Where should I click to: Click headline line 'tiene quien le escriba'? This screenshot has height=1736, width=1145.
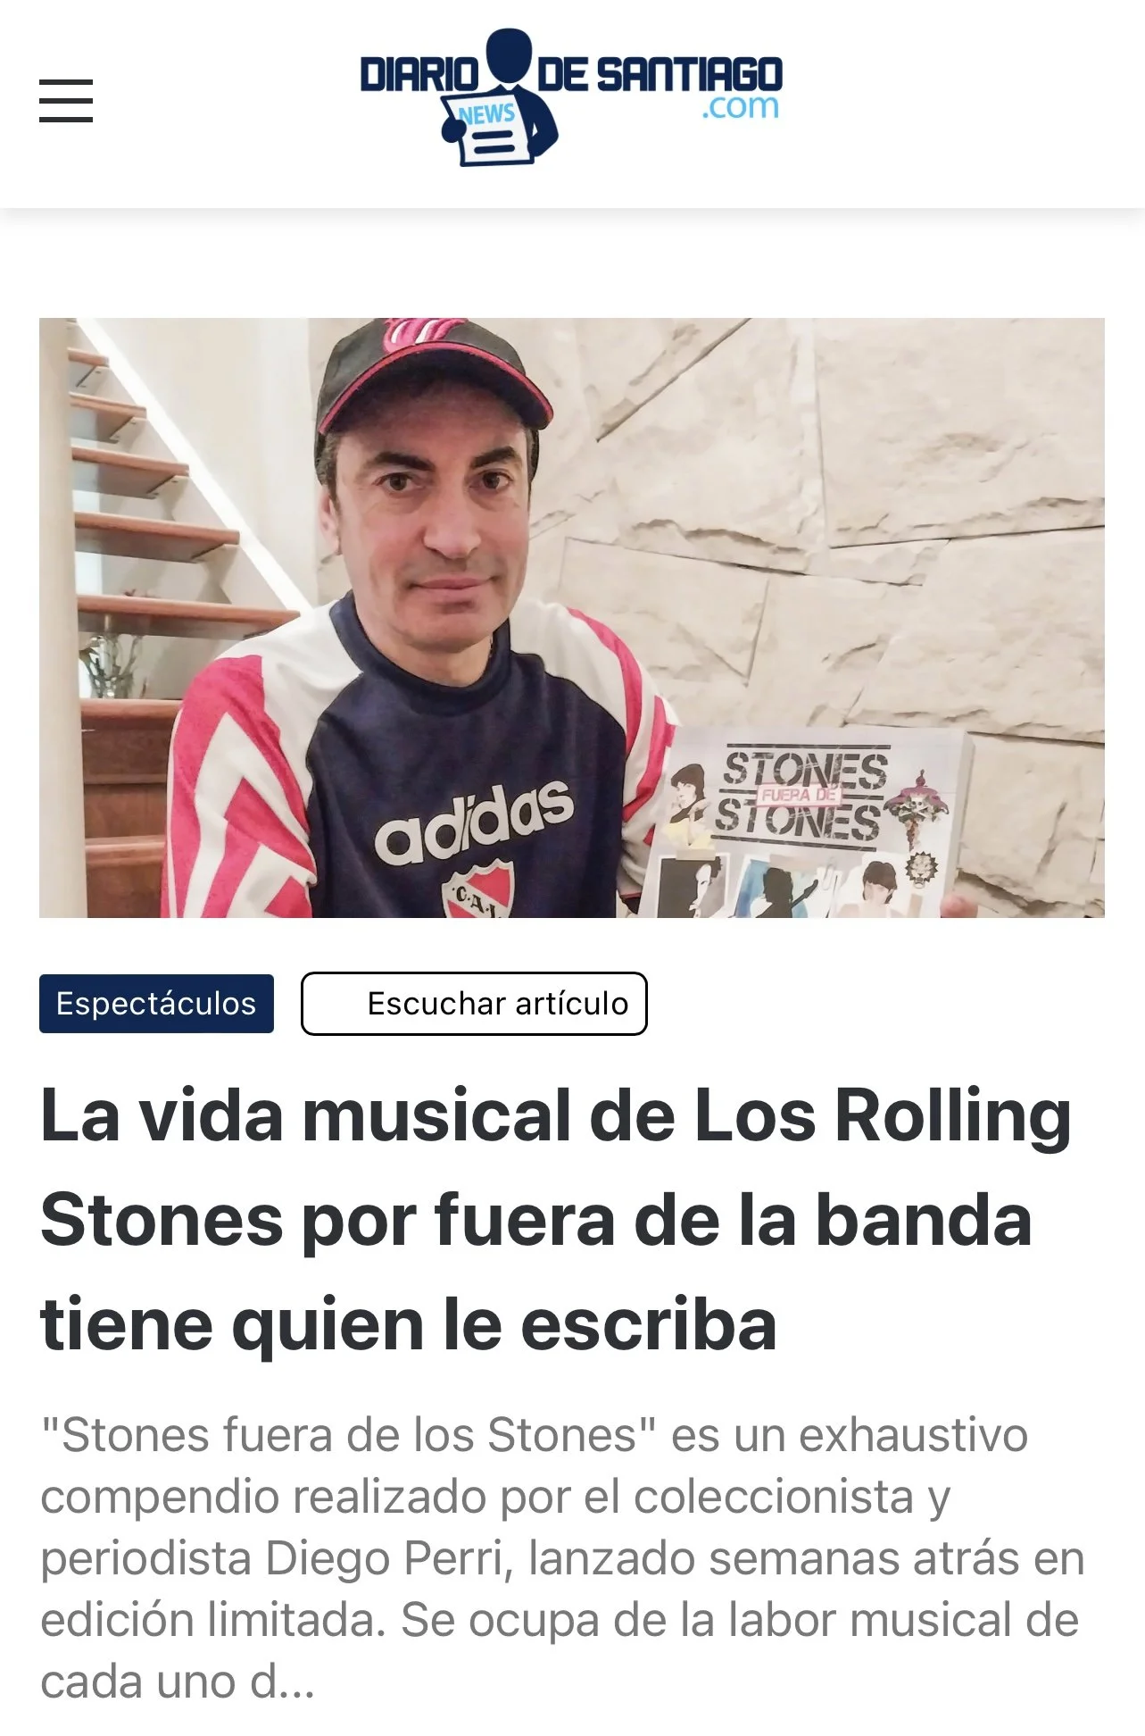tap(409, 1324)
